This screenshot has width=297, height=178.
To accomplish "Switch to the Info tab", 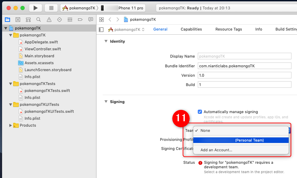I will [x=259, y=29].
